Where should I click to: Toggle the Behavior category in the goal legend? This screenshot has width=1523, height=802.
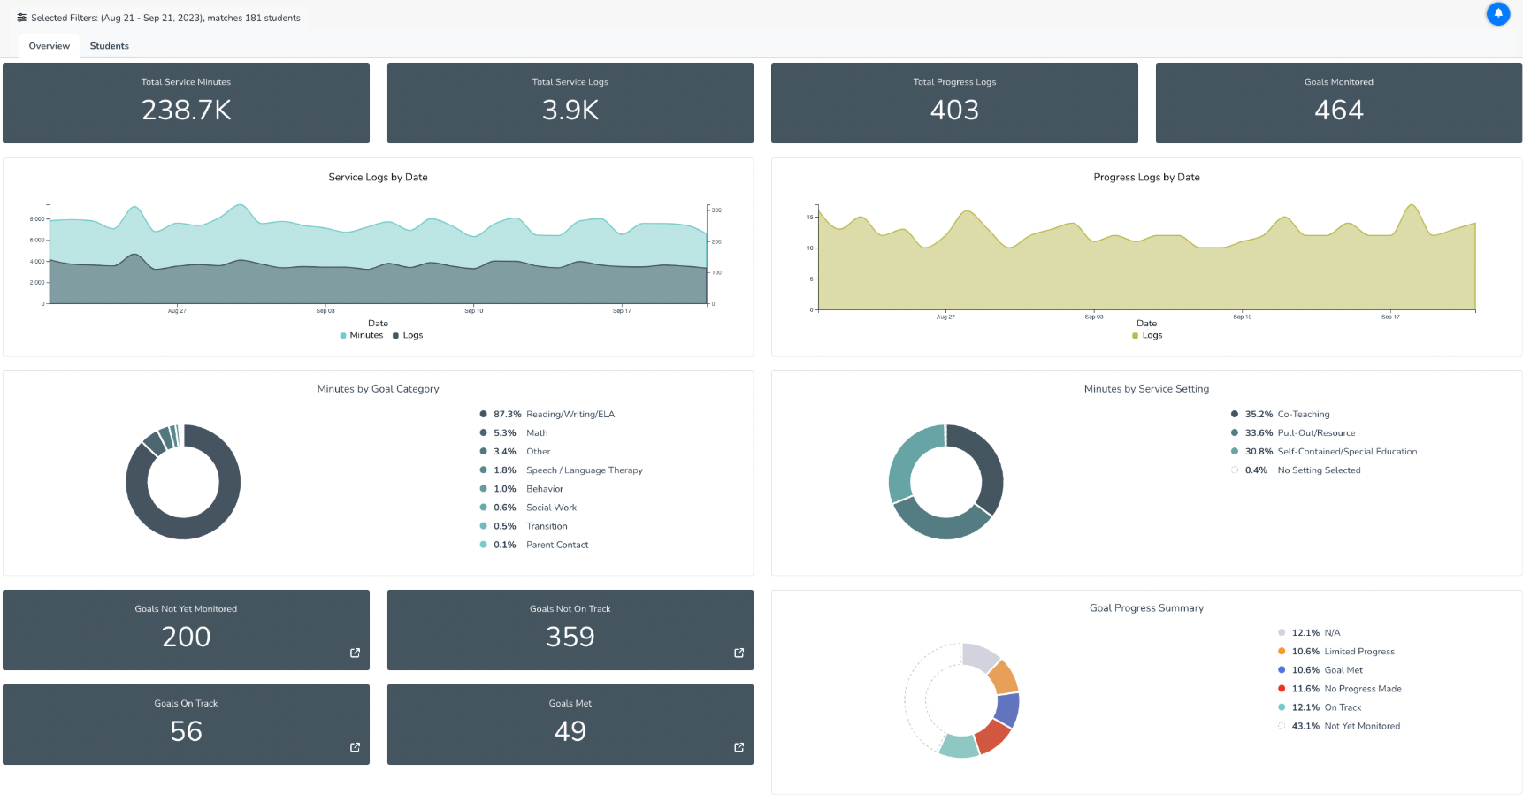pyautogui.click(x=482, y=488)
